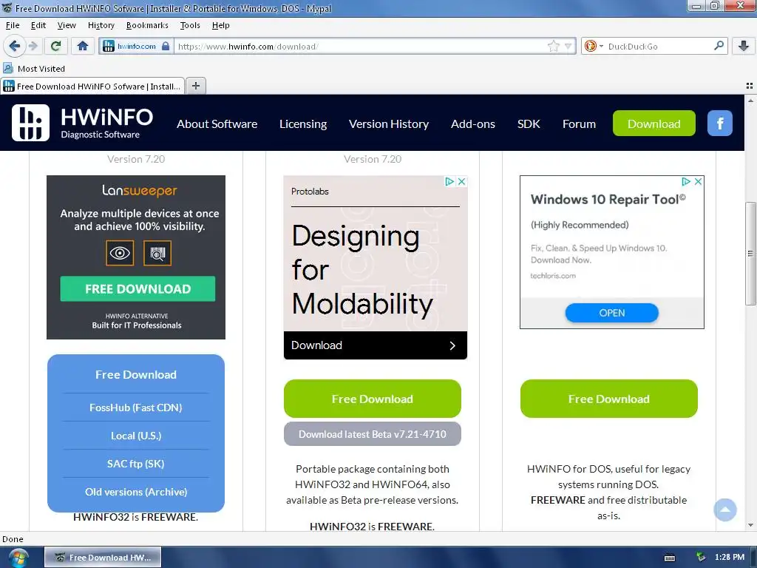This screenshot has width=757, height=568.
Task: Open the Tools menu
Action: click(190, 25)
